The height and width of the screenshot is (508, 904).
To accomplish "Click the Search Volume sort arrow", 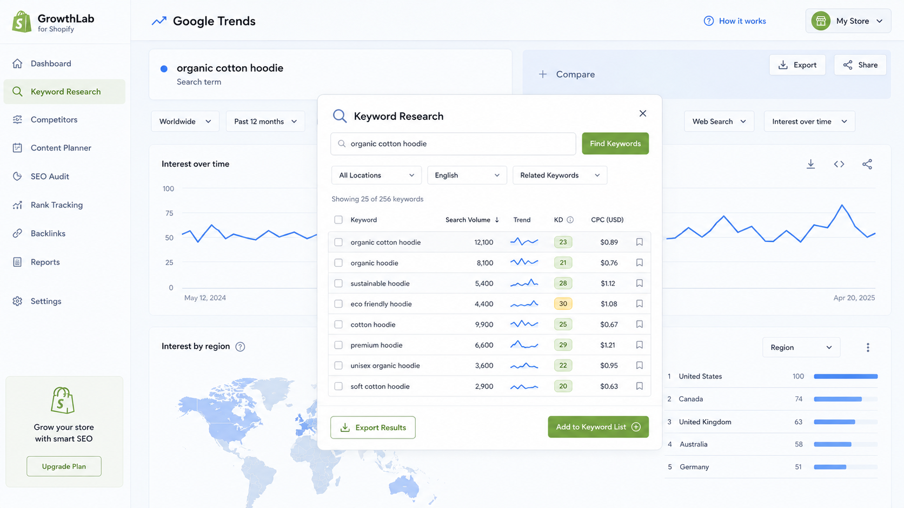I will click(497, 220).
